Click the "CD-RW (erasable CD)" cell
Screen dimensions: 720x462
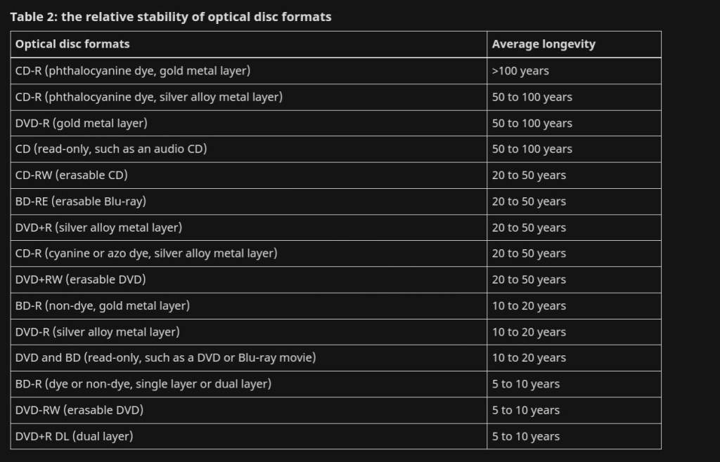click(72, 175)
